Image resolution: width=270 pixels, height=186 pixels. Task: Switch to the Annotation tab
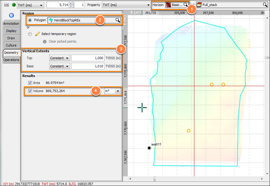pyautogui.click(x=11, y=24)
